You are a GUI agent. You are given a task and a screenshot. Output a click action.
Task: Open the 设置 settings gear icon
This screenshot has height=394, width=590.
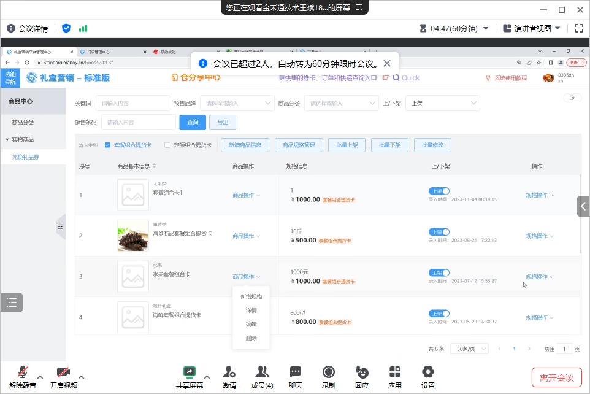tap(428, 372)
